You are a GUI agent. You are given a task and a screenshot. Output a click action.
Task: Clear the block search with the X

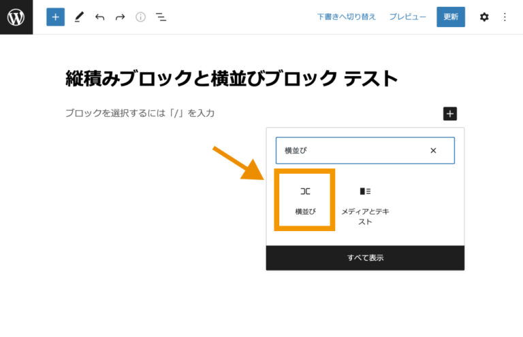pyautogui.click(x=433, y=151)
